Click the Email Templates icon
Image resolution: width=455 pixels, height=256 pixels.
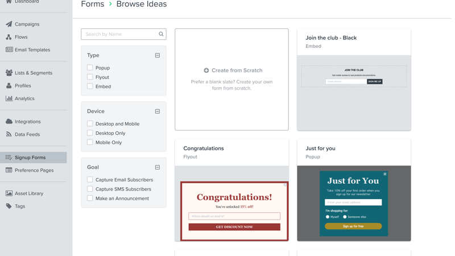pyautogui.click(x=9, y=49)
